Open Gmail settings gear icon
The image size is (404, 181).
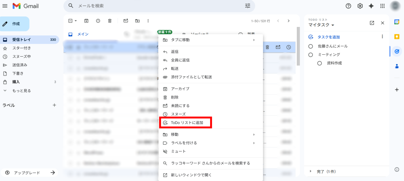click(360, 6)
